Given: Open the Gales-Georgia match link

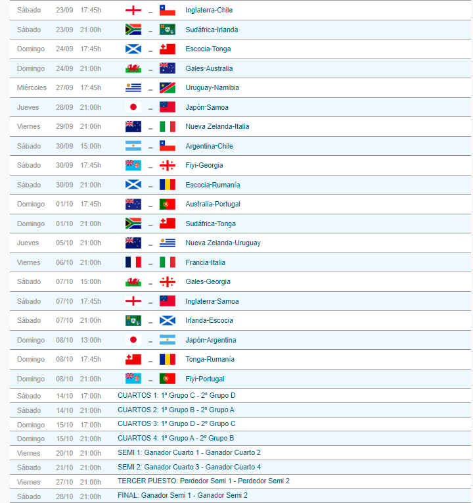Looking at the screenshot, I should (x=208, y=282).
